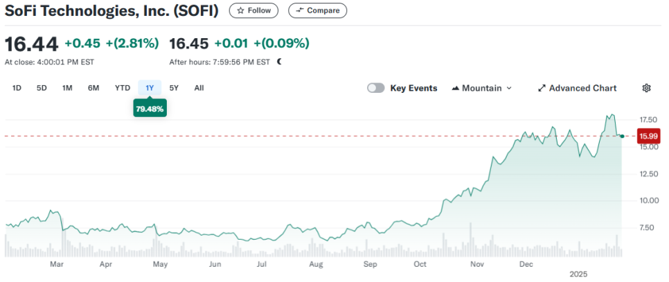
Task: Click the current price dot on chart
Action: click(622, 136)
